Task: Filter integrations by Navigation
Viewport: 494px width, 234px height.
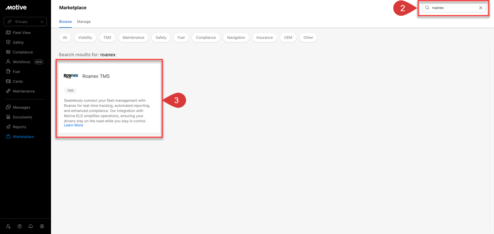Action: (x=236, y=38)
